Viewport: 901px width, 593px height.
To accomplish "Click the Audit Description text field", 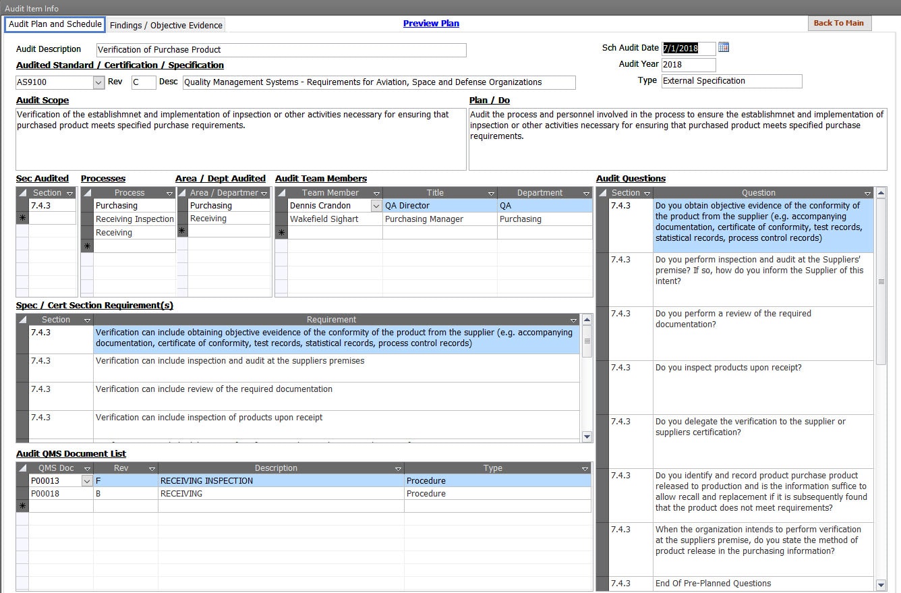I will pyautogui.click(x=281, y=50).
